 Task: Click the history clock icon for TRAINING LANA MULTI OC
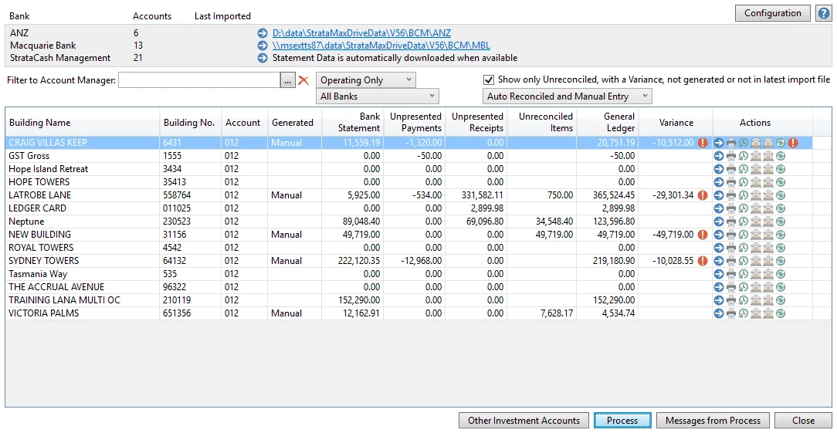click(x=744, y=300)
